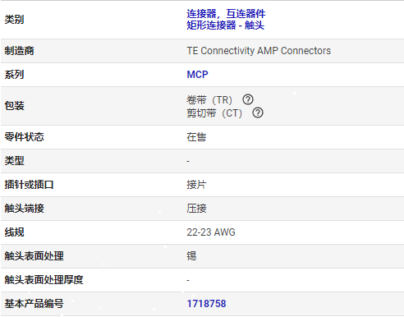Open the 矩形连接器 - 触头 subcategory link
This screenshot has width=404, height=317.
(x=226, y=25)
